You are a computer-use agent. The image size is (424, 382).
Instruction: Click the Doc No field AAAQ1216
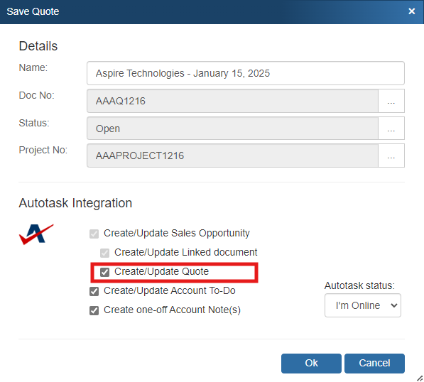click(x=232, y=101)
